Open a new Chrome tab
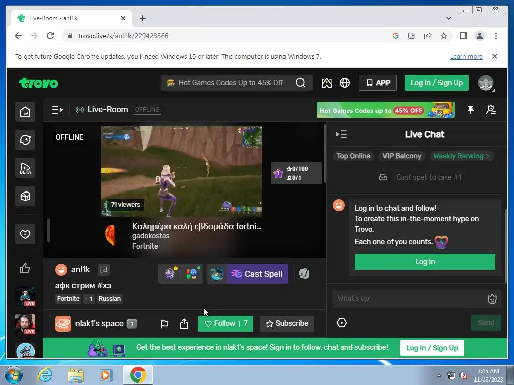Viewport: 514px width, 385px height. click(142, 18)
